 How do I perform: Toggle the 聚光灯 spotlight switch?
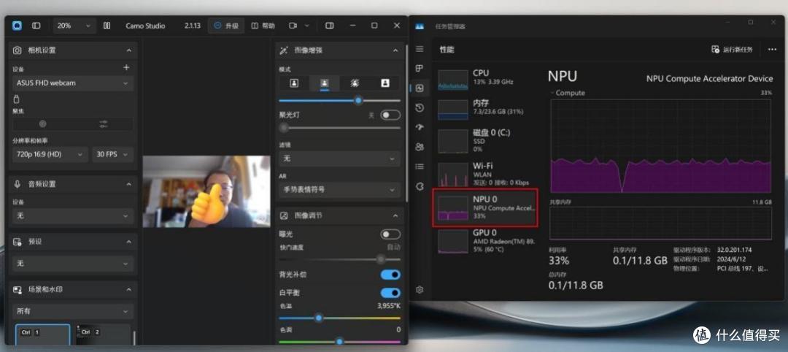click(x=390, y=115)
